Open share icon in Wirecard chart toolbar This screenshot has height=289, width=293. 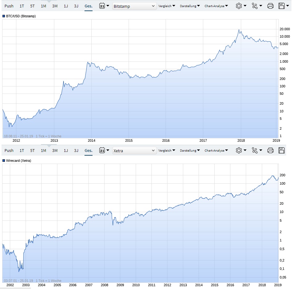coord(254,150)
